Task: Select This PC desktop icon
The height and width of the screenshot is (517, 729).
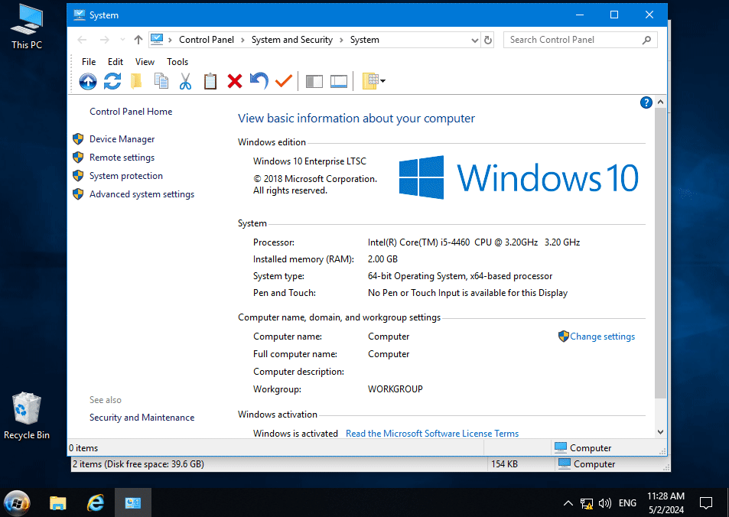Action: click(x=27, y=27)
